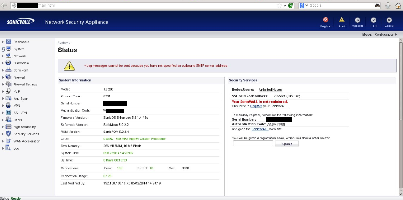Open the Alert warning icon
This screenshot has height=200, width=403.
tap(342, 20)
